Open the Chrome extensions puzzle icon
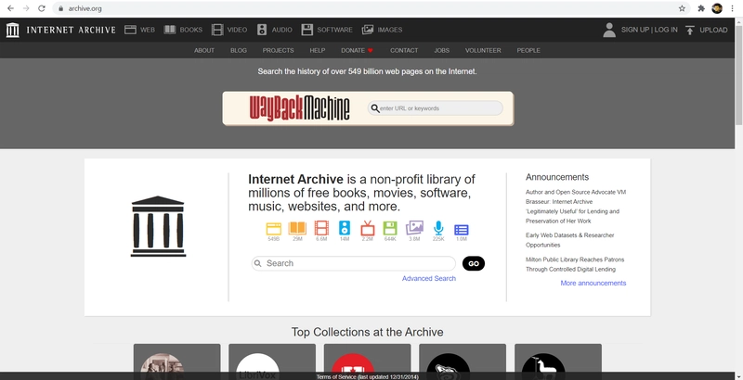This screenshot has height=380, width=743. coord(701,7)
